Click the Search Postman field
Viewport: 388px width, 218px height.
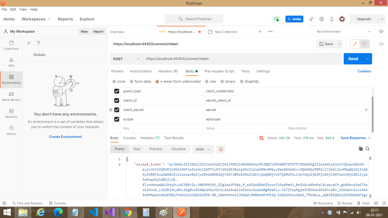194,19
